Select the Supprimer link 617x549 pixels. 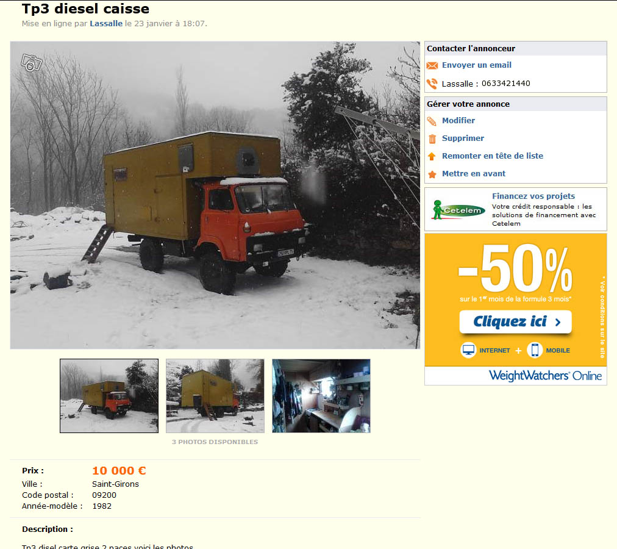[463, 138]
